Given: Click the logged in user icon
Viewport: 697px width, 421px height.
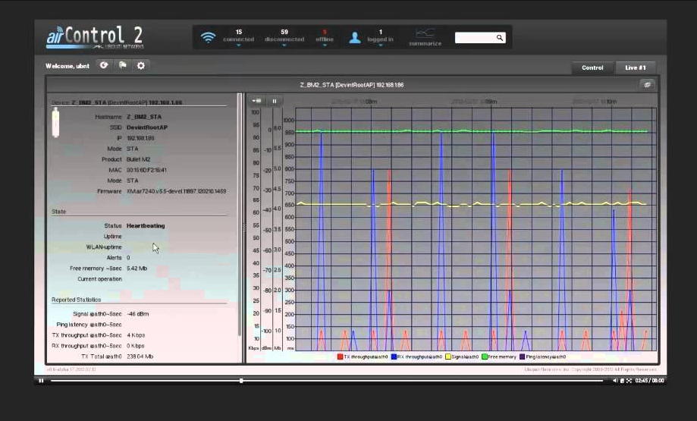Looking at the screenshot, I should pyautogui.click(x=354, y=37).
